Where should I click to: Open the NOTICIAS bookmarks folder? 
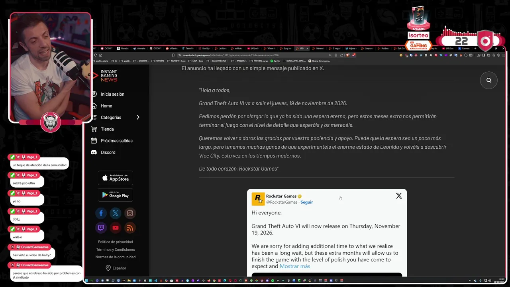(158, 61)
